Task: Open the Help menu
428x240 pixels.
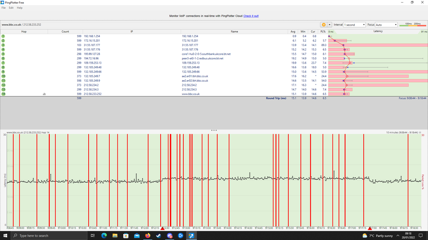Action: point(20,8)
